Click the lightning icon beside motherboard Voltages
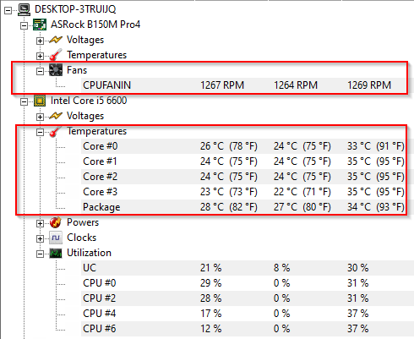414x339 pixels. tap(56, 40)
